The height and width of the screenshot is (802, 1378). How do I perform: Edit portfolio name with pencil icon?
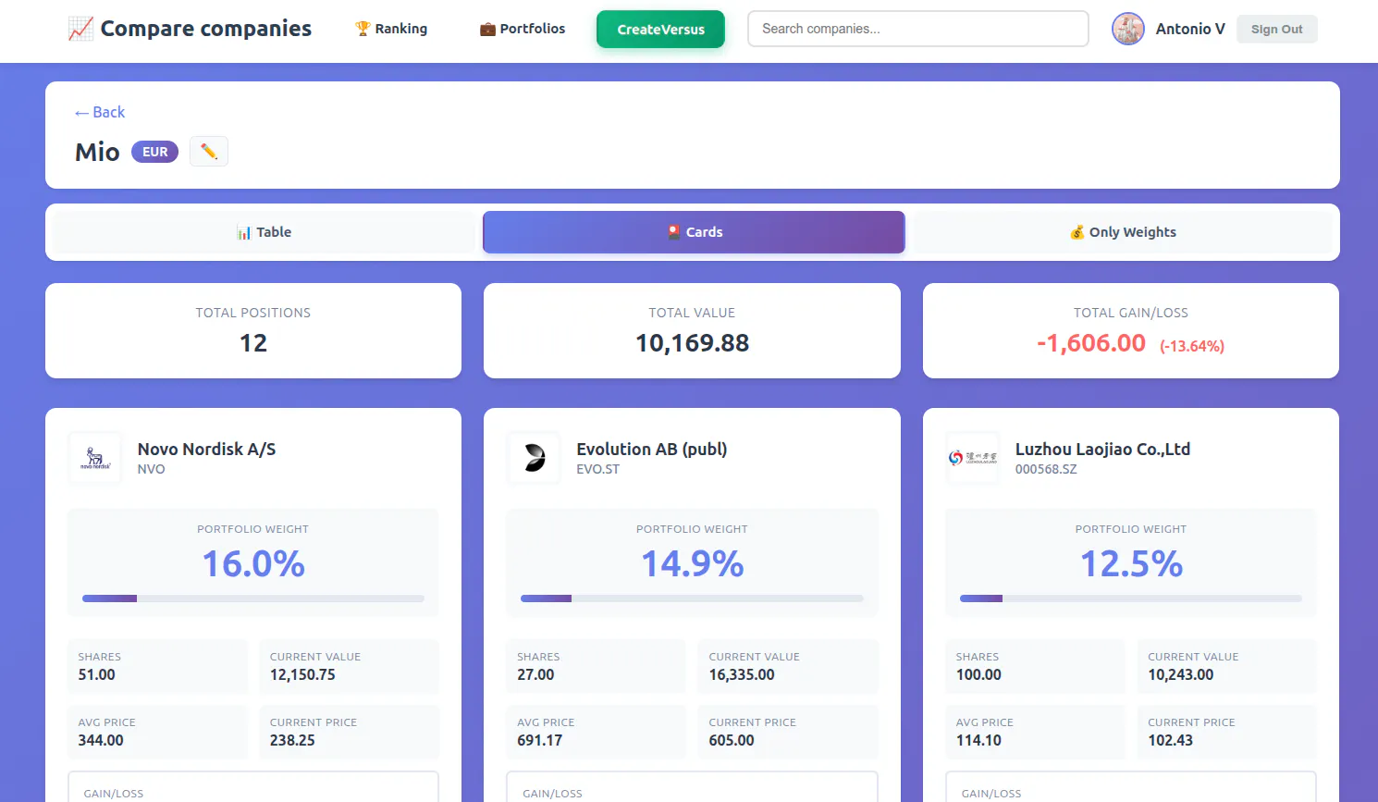coord(209,152)
